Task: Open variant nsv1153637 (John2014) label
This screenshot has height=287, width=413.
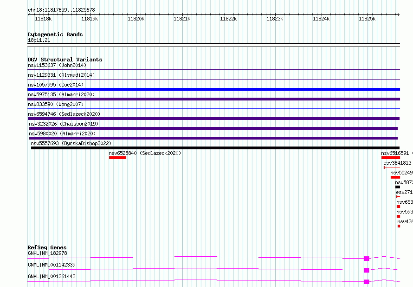Action: [x=57, y=65]
